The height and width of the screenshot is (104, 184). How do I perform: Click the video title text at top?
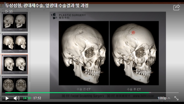[x=47, y=6]
